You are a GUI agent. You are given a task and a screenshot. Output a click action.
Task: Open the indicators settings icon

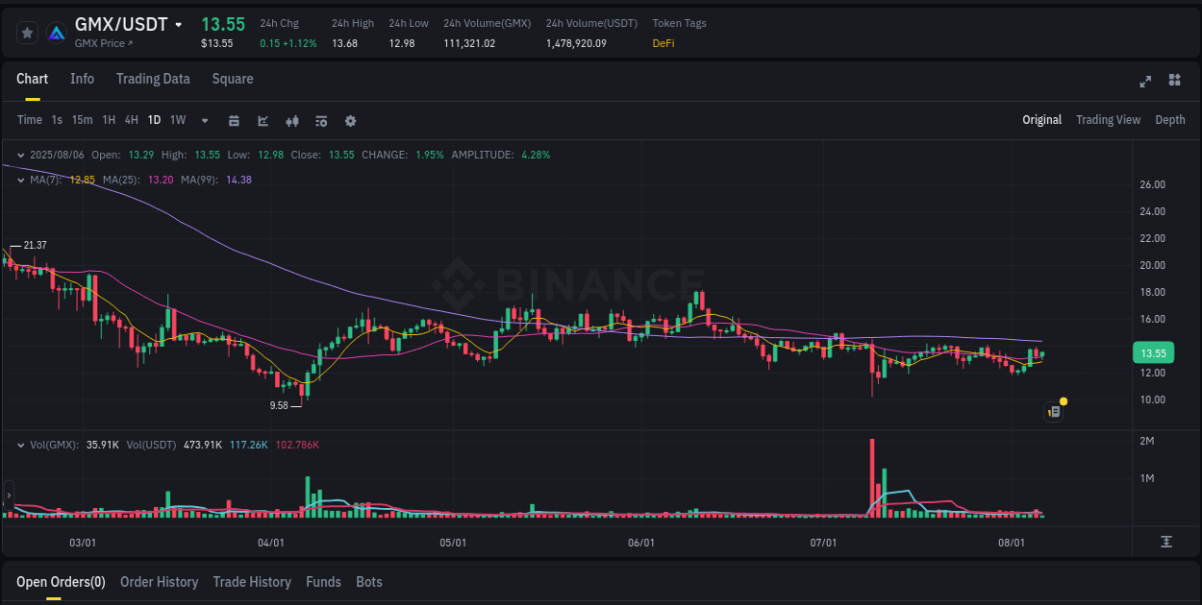pos(321,121)
